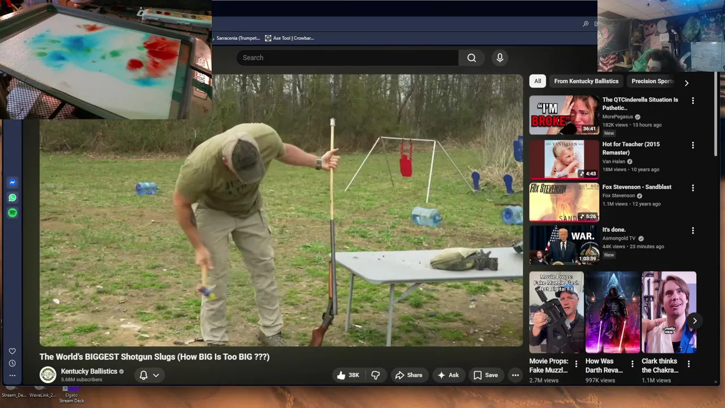Viewport: 725px width, 408px height.
Task: Open the Van Halen album thumbnail
Action: (564, 159)
